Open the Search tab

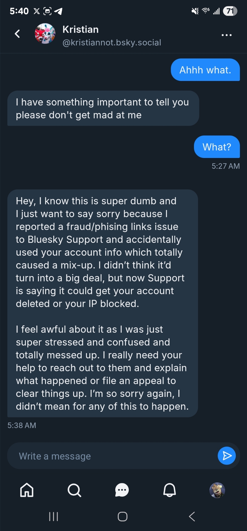(x=74, y=490)
